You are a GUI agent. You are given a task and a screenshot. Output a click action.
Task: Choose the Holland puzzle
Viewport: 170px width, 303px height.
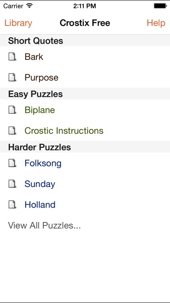pyautogui.click(x=85, y=204)
